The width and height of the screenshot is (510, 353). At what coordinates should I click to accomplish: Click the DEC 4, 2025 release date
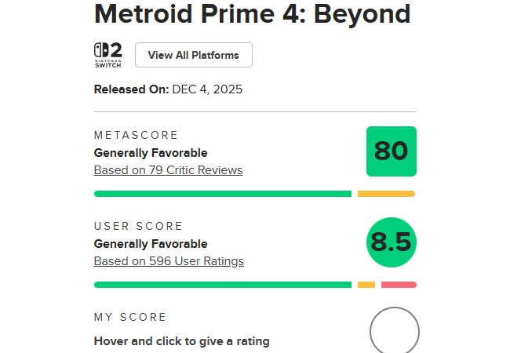(207, 89)
